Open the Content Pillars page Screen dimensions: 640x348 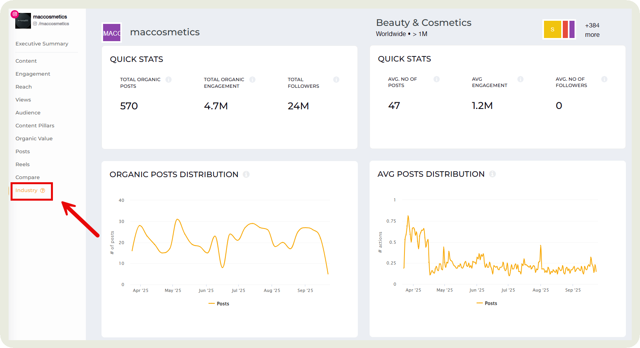coord(35,126)
